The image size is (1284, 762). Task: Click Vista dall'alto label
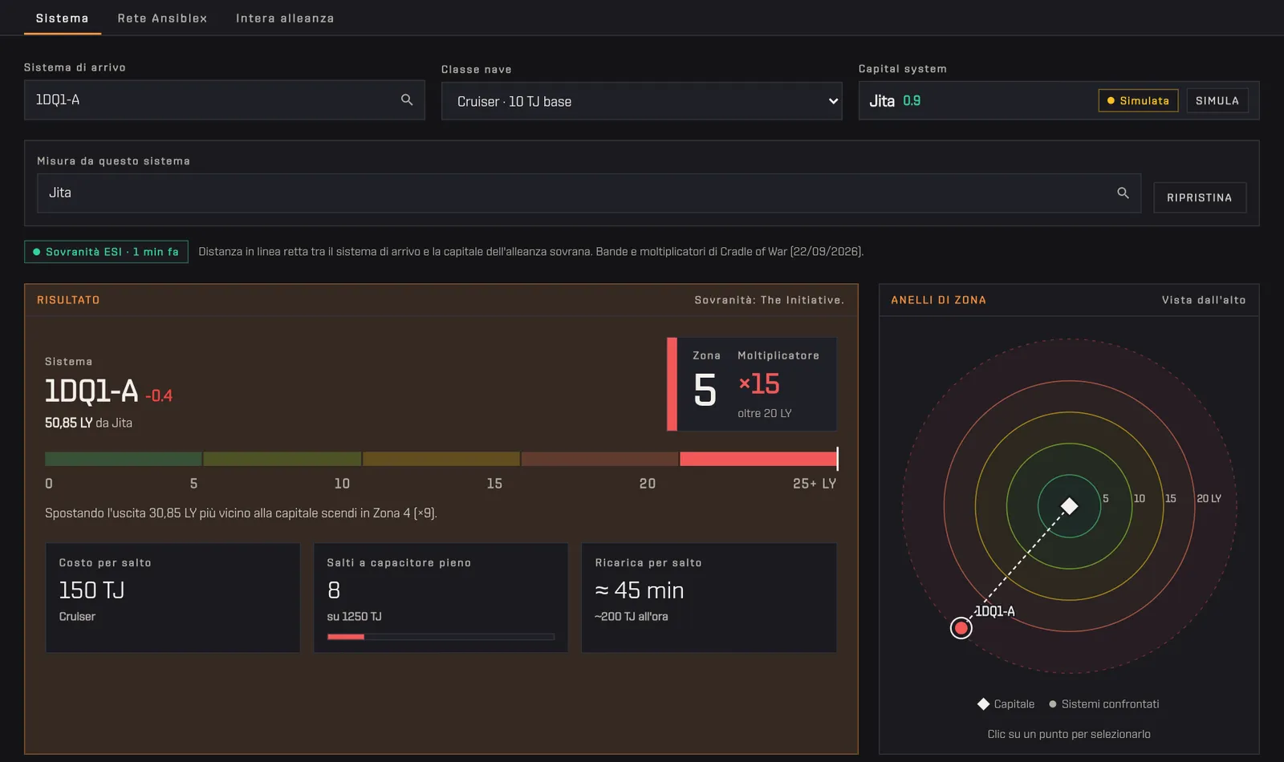pos(1204,300)
